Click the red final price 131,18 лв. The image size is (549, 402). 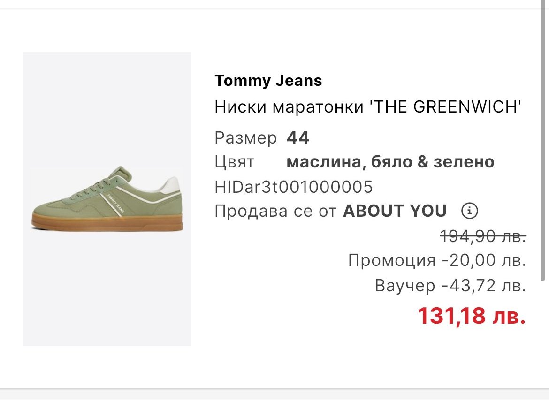[471, 316]
